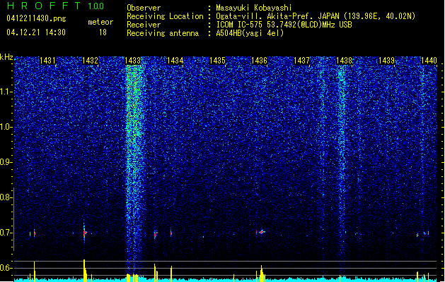Click the tallest yellow intensity spike near 1432
This screenshot has height=282, width=445.
(84, 270)
